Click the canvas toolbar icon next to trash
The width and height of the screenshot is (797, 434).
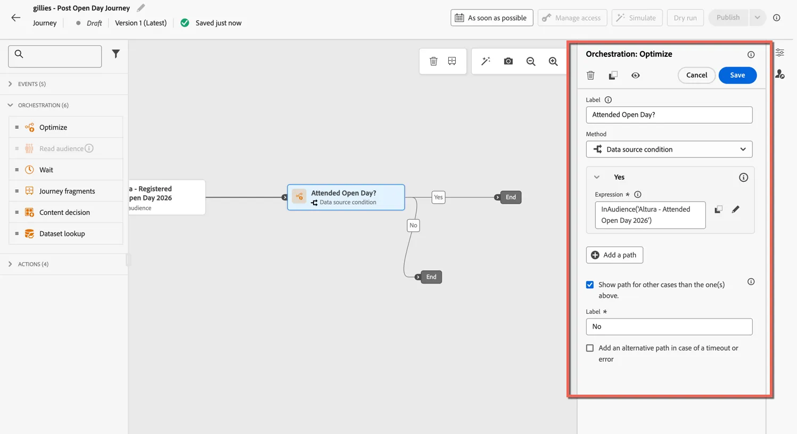(452, 61)
